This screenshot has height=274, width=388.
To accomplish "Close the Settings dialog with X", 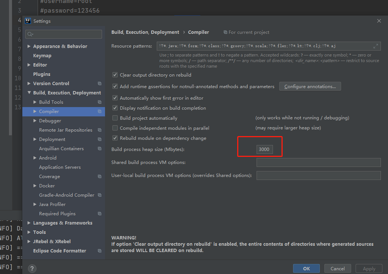I will point(379,21).
